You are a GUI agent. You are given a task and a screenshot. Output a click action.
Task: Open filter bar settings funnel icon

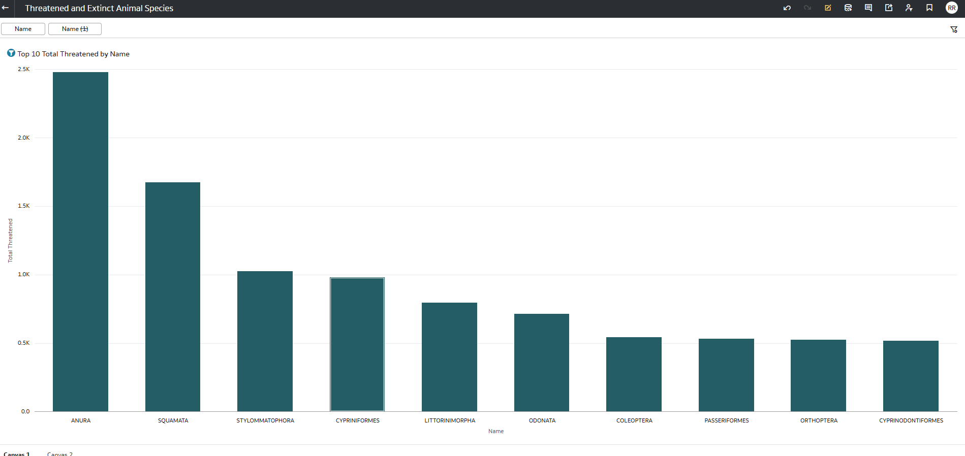[954, 29]
